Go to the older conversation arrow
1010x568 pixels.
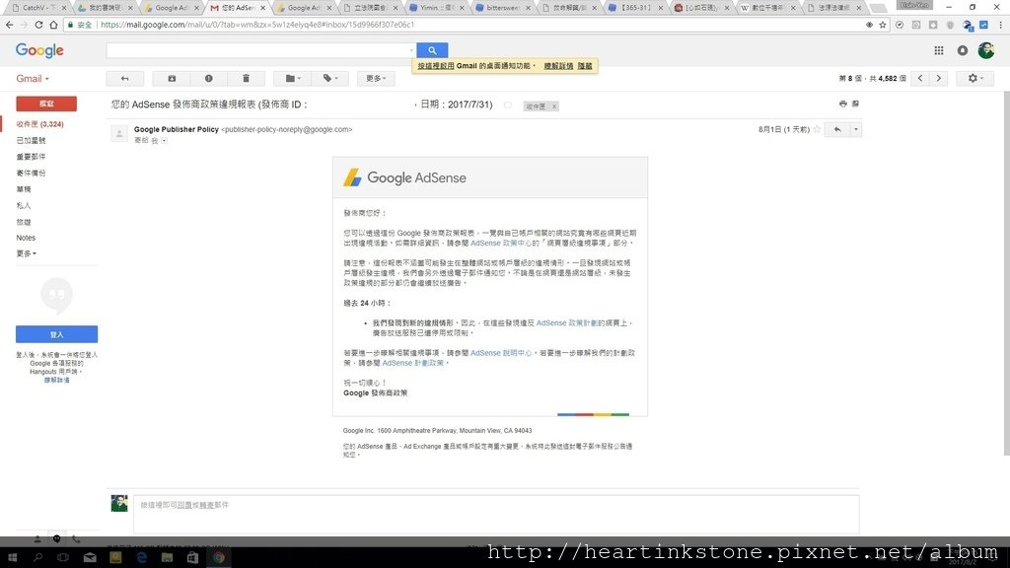939,78
